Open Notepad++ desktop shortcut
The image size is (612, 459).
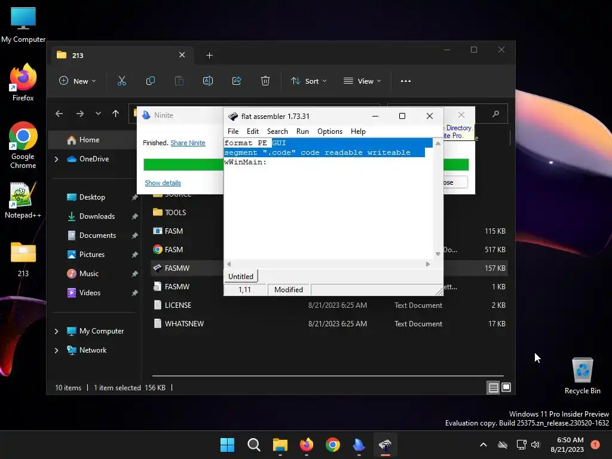coord(23,200)
